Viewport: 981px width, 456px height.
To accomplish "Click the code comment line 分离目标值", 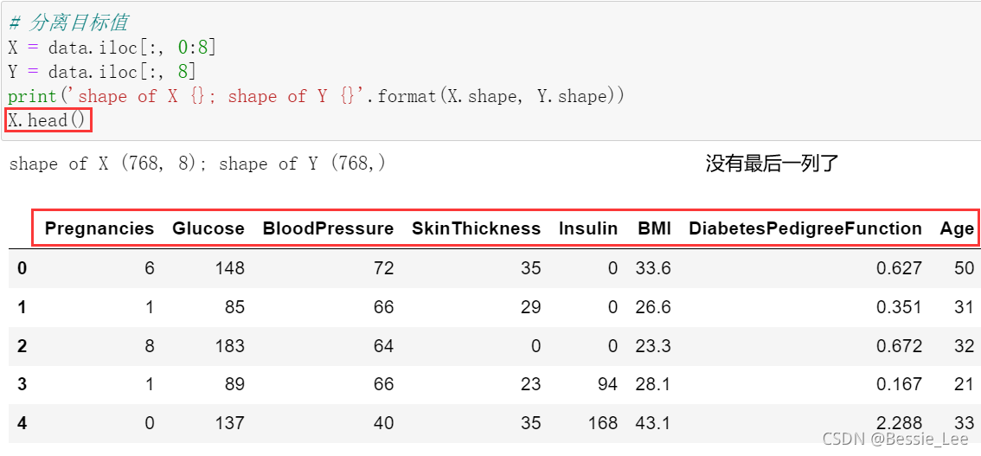I will click(67, 22).
